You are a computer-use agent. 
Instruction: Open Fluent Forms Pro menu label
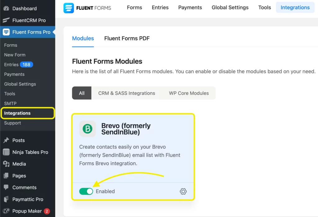31,32
